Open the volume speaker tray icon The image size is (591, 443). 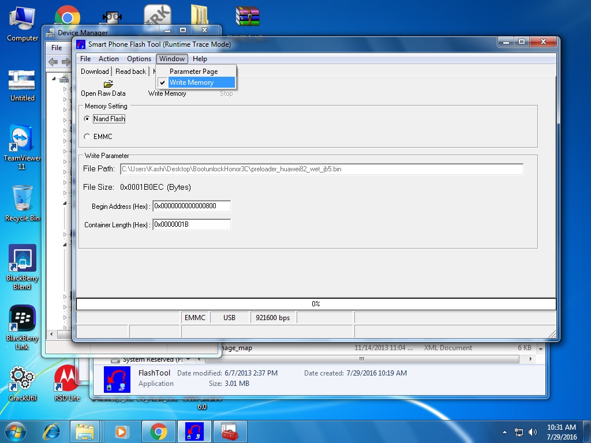(533, 432)
